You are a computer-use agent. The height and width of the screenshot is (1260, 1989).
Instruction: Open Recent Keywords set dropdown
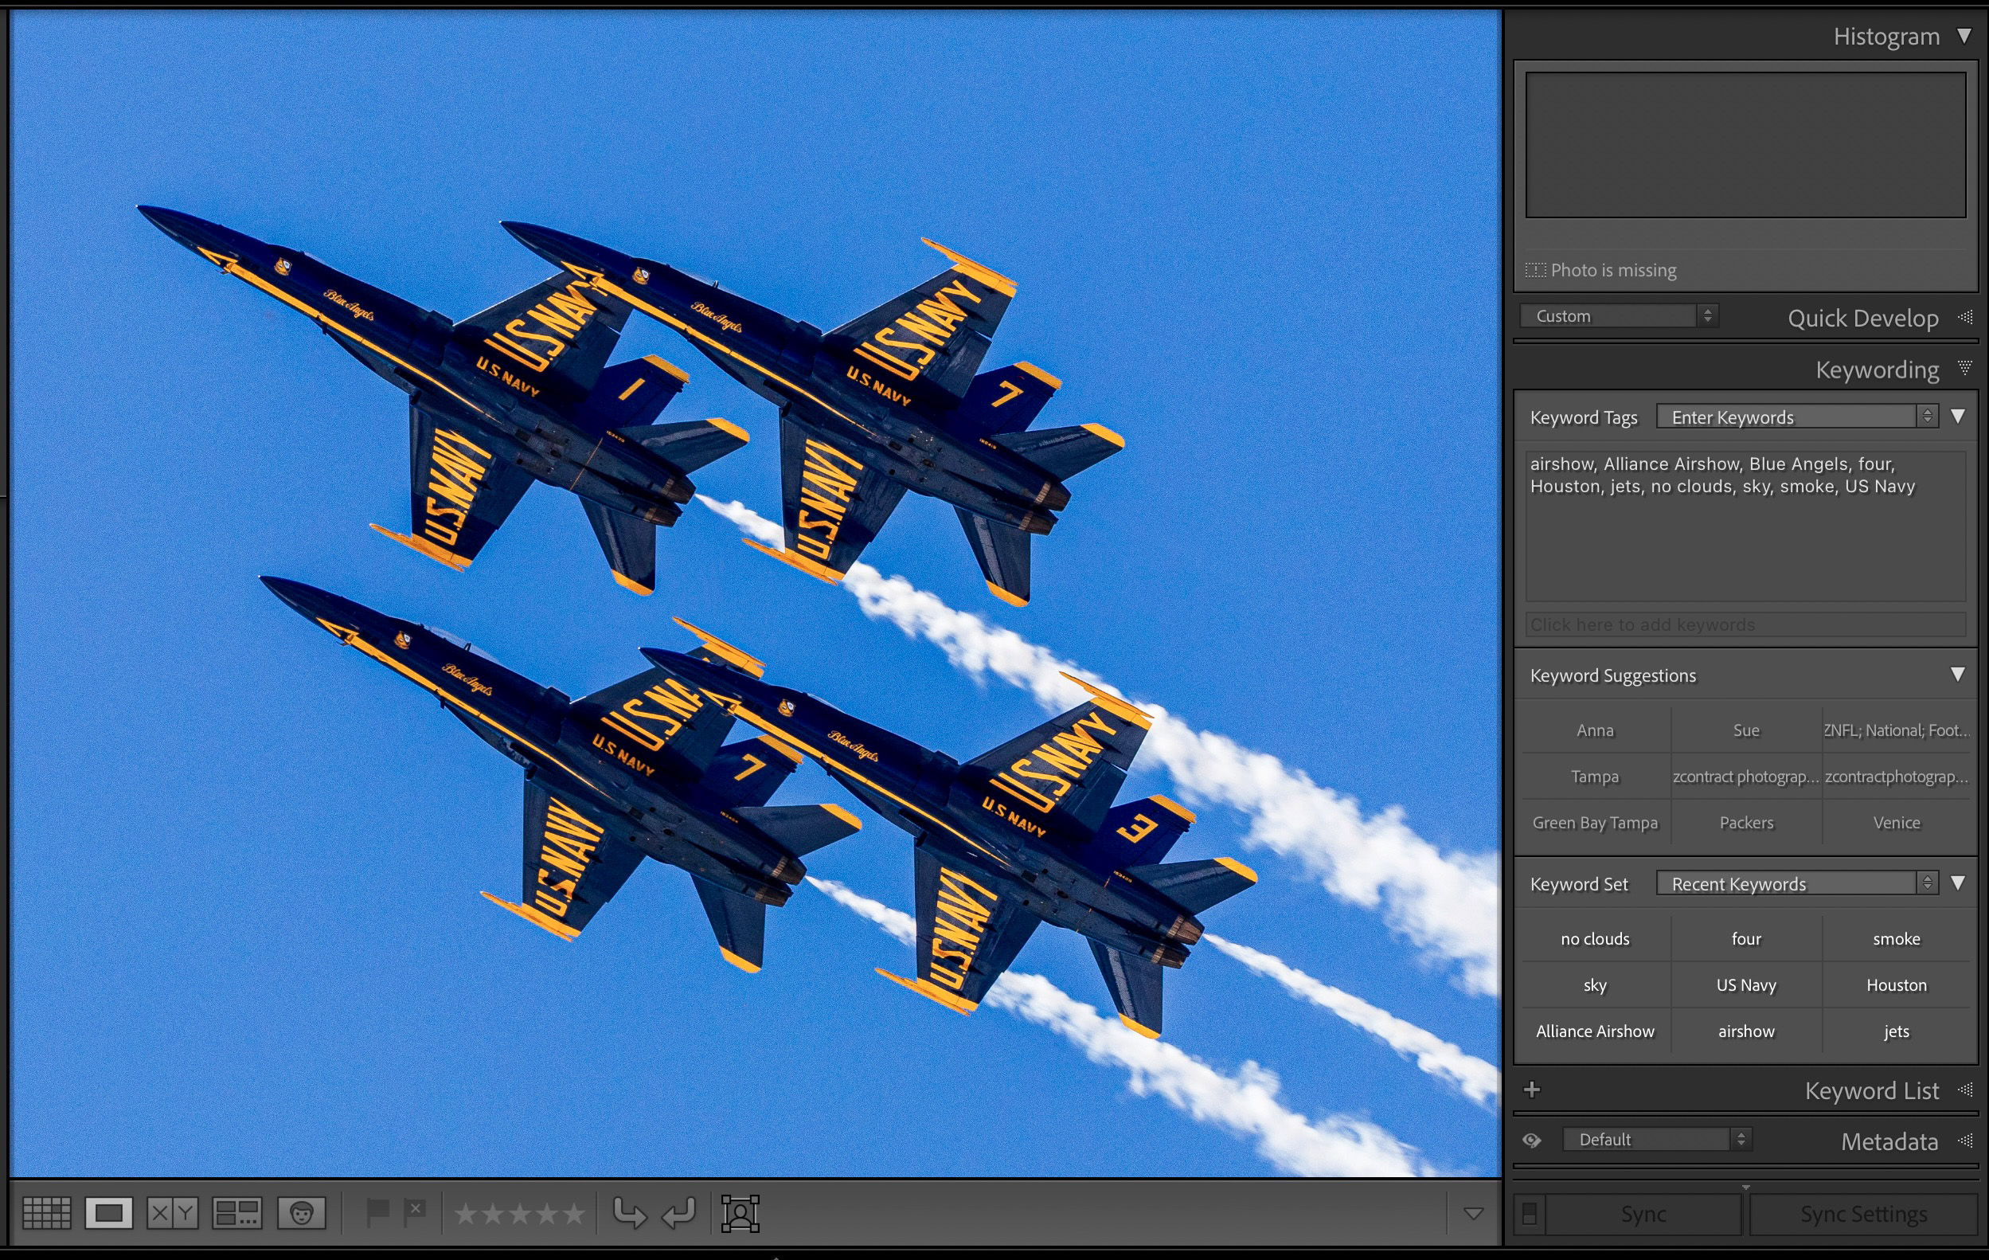(1796, 883)
